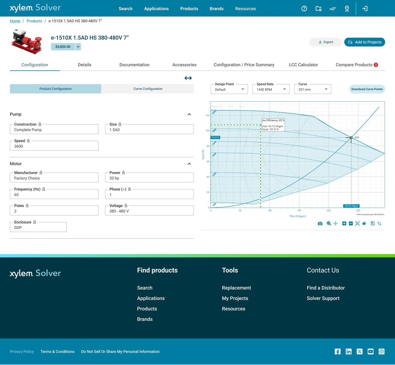This screenshot has width=395, height=365.
Task: Select the box zoom tool on the chart
Action: [329, 223]
